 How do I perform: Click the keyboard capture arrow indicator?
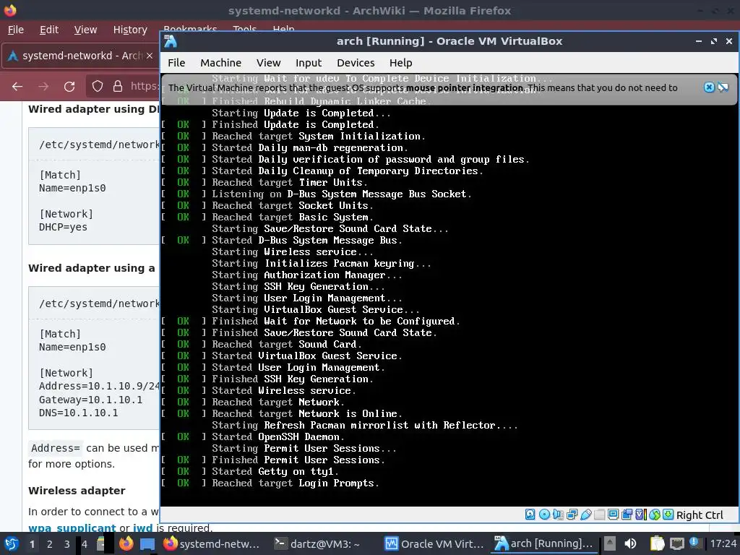[x=668, y=515]
